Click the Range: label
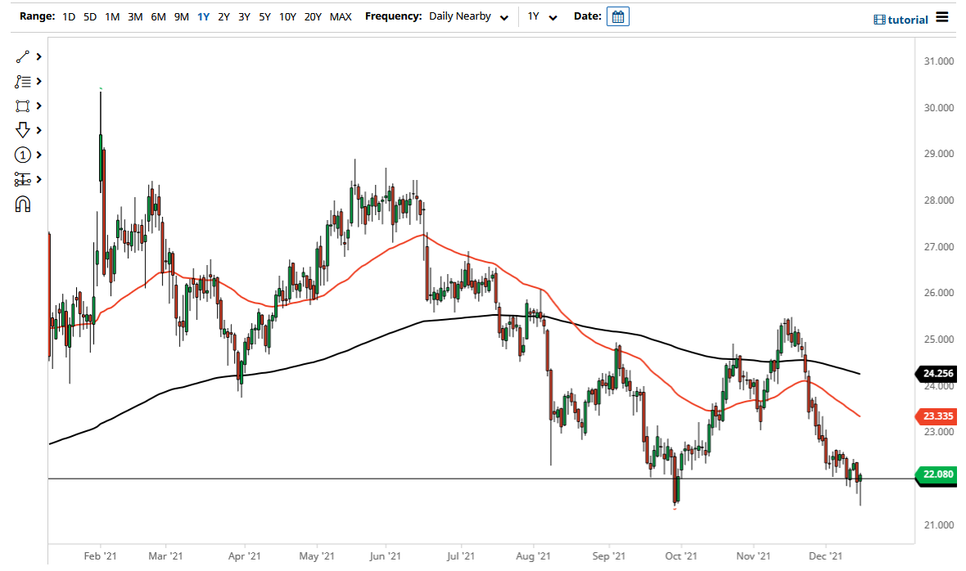Image resolution: width=966 pixels, height=571 pixels. point(37,16)
